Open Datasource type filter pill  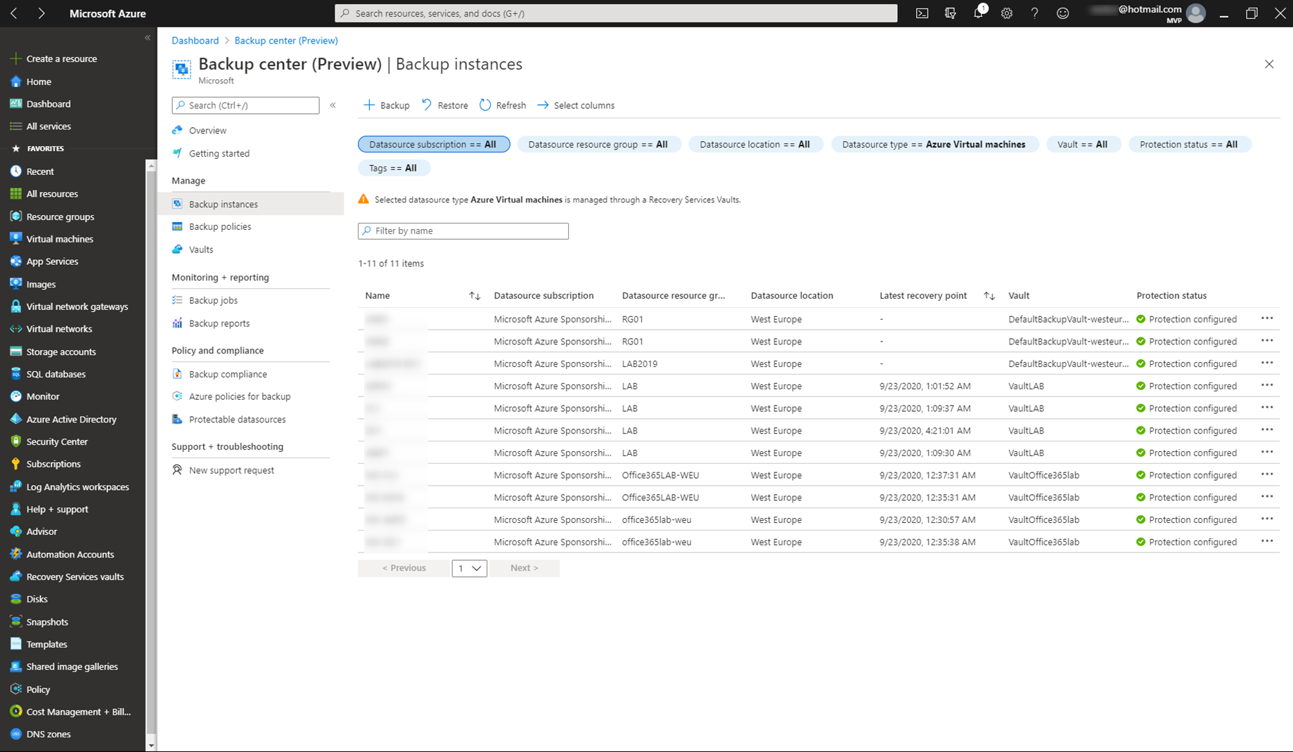coord(934,145)
